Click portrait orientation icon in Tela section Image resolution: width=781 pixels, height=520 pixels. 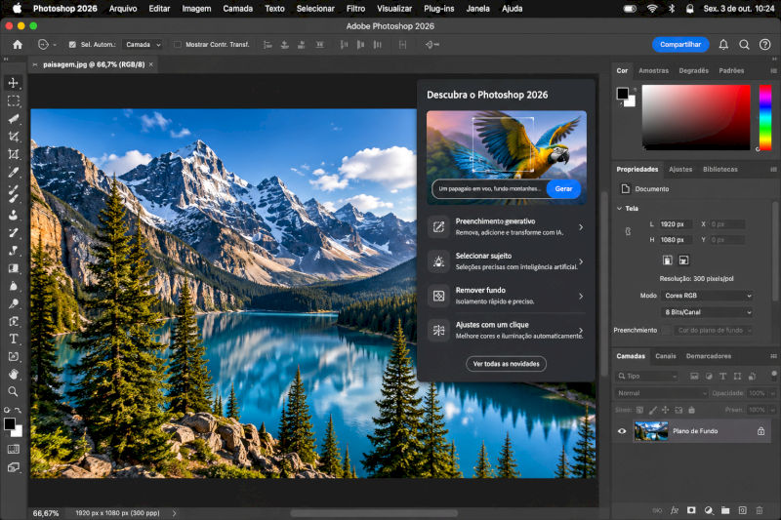pyautogui.click(x=668, y=260)
